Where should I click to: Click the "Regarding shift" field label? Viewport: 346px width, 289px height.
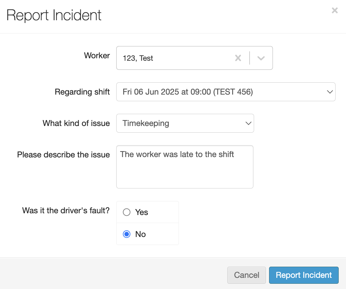pyautogui.click(x=82, y=92)
